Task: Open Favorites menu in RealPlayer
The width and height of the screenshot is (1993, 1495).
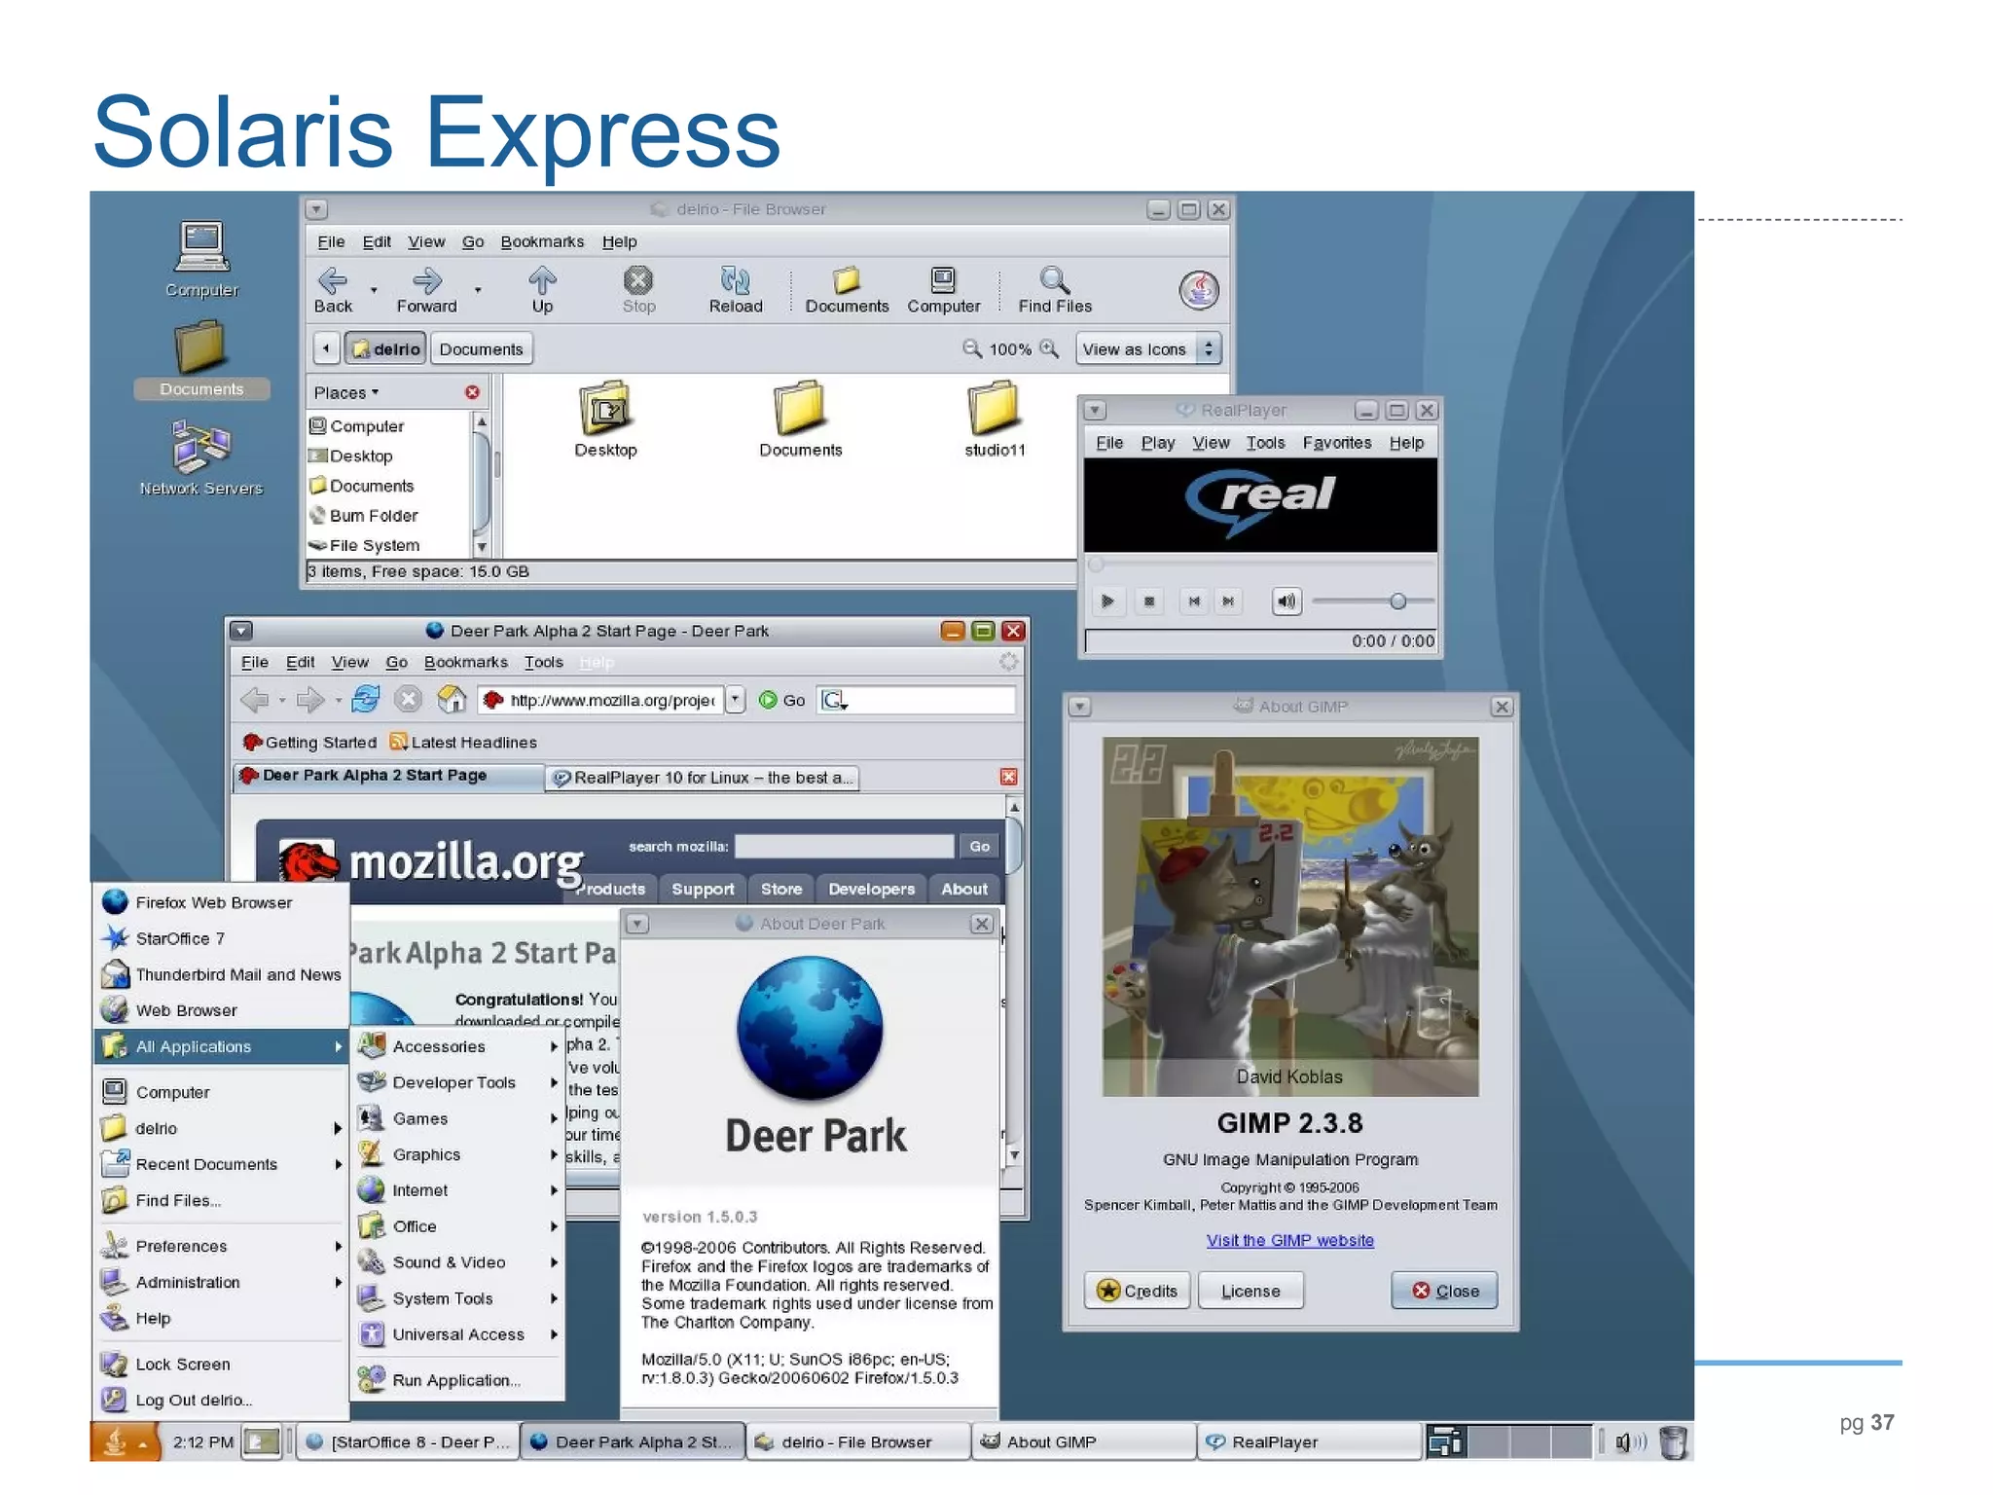Action: click(1336, 443)
